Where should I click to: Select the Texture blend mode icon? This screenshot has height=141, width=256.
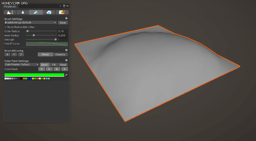tap(62, 12)
